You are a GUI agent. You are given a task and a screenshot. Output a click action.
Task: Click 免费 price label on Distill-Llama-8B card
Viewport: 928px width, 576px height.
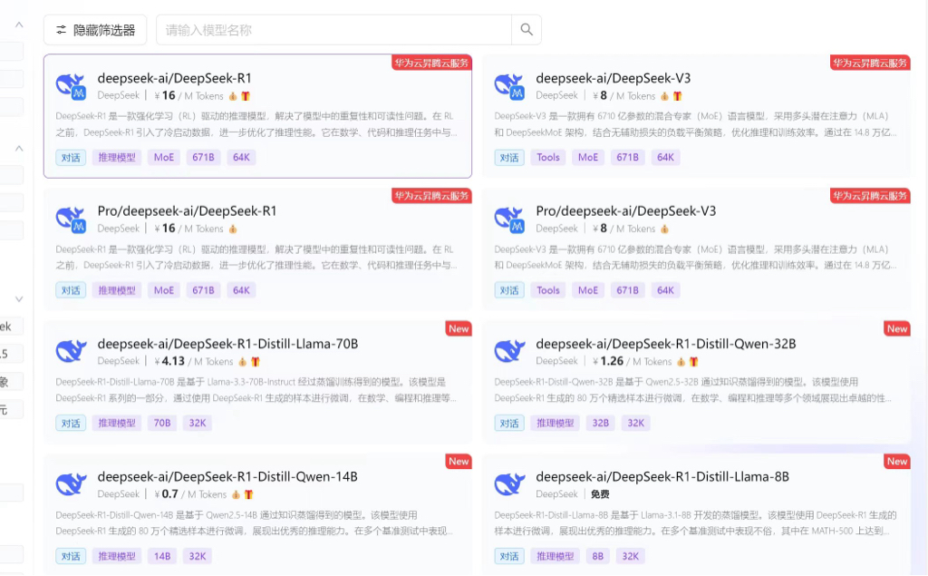pyautogui.click(x=600, y=494)
